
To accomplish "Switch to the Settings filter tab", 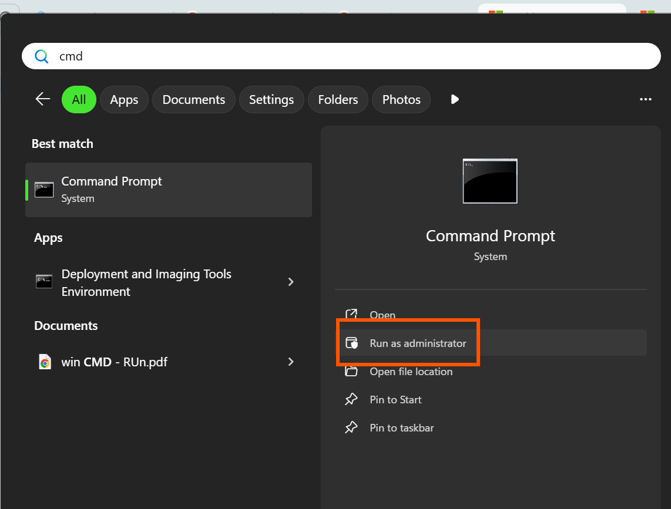I will 271,100.
